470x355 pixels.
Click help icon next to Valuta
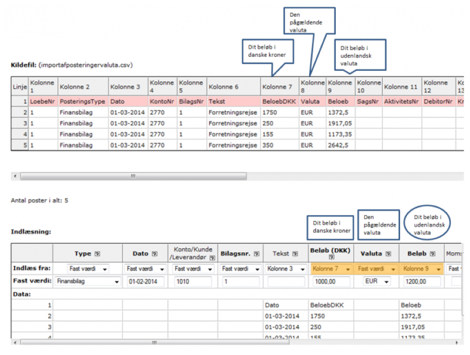[388, 254]
